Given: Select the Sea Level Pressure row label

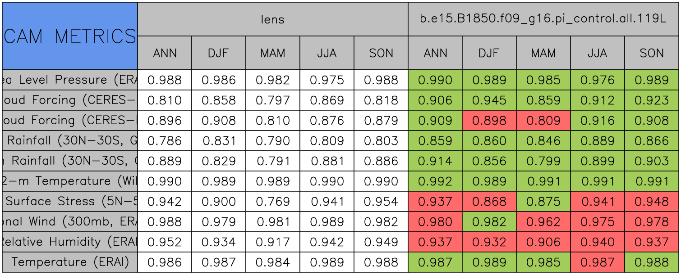Looking at the screenshot, I should pos(70,80).
